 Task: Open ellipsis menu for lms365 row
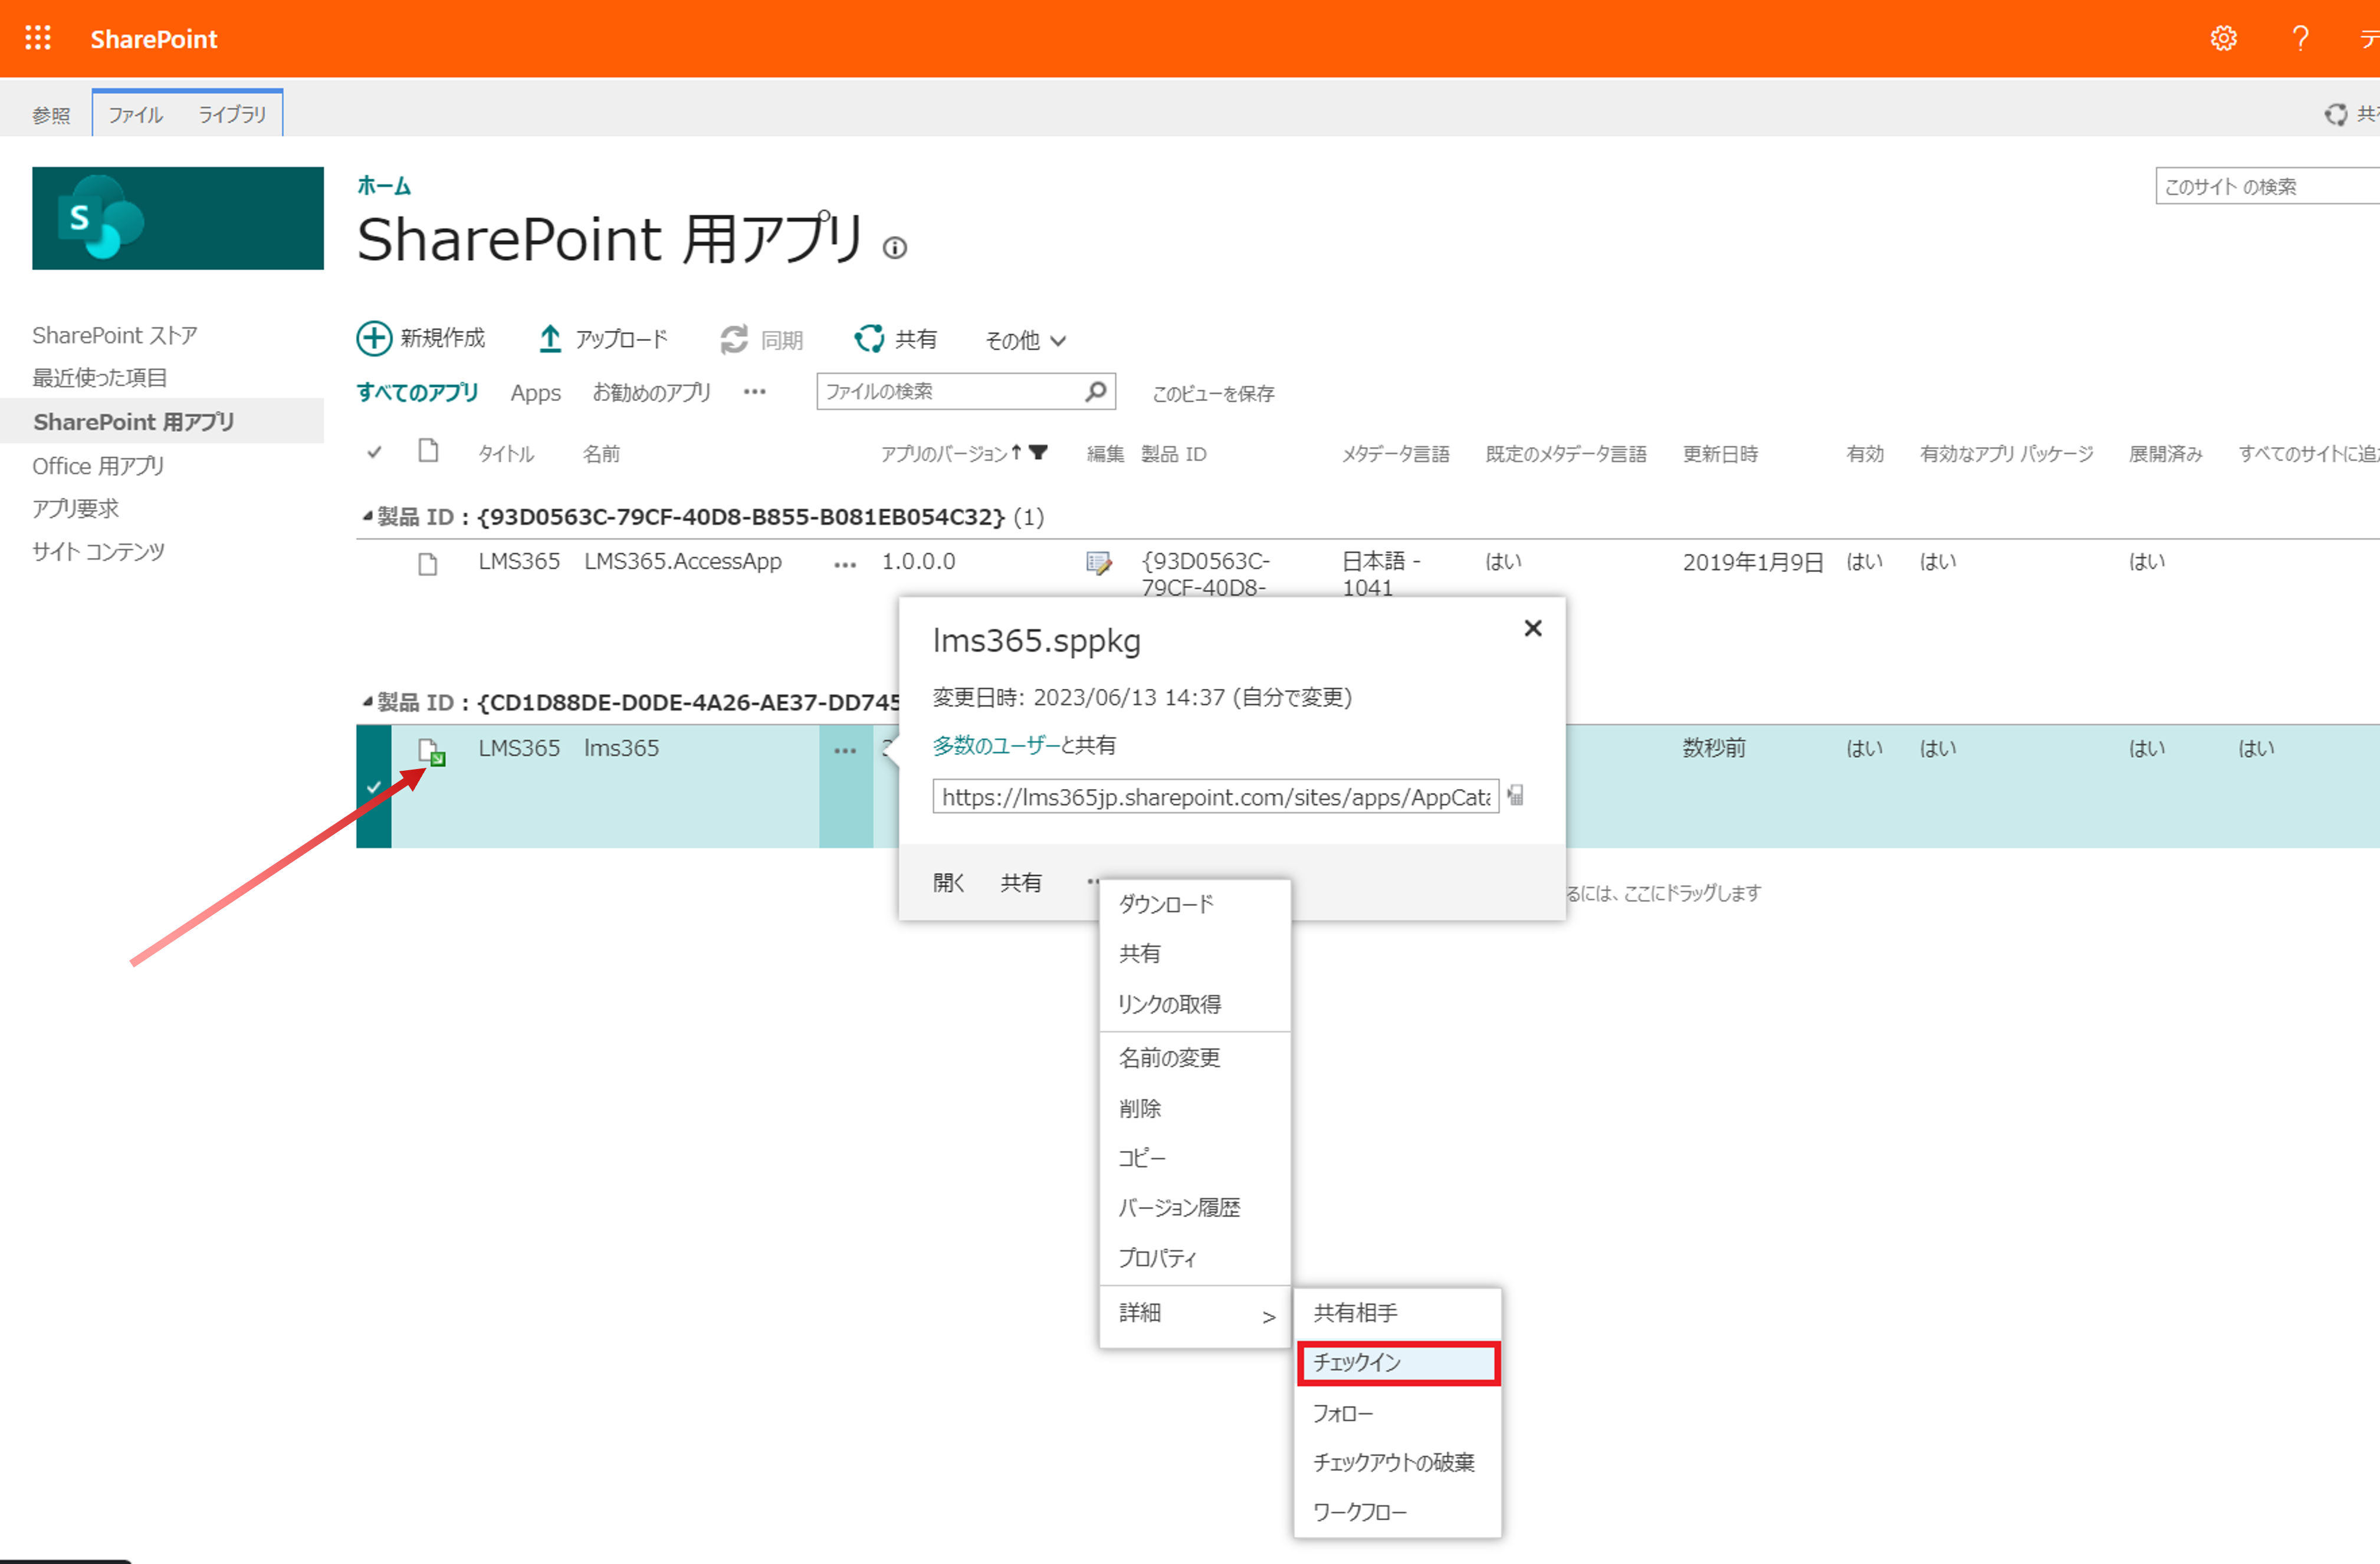tap(845, 750)
